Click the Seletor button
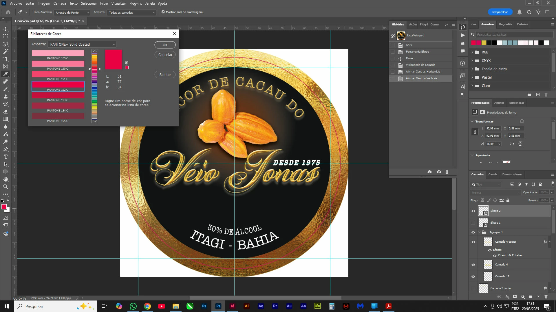 click(165, 75)
